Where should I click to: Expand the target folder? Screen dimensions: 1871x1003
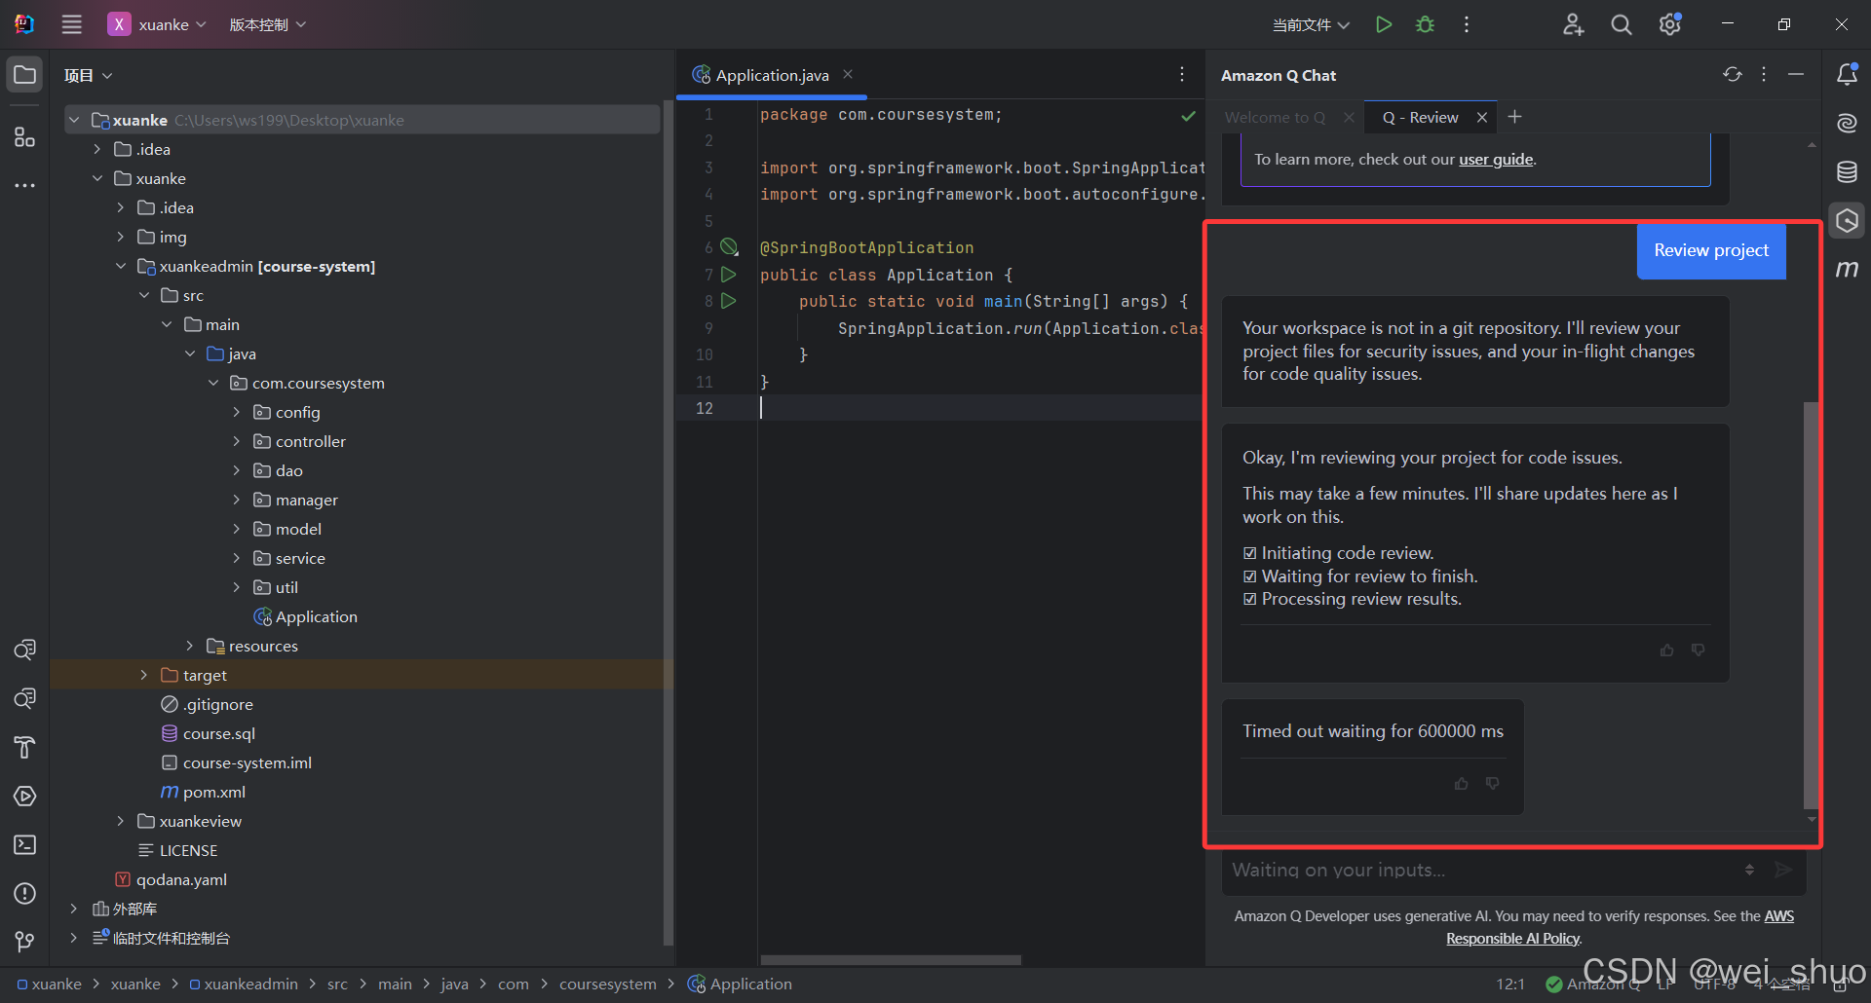coord(144,675)
